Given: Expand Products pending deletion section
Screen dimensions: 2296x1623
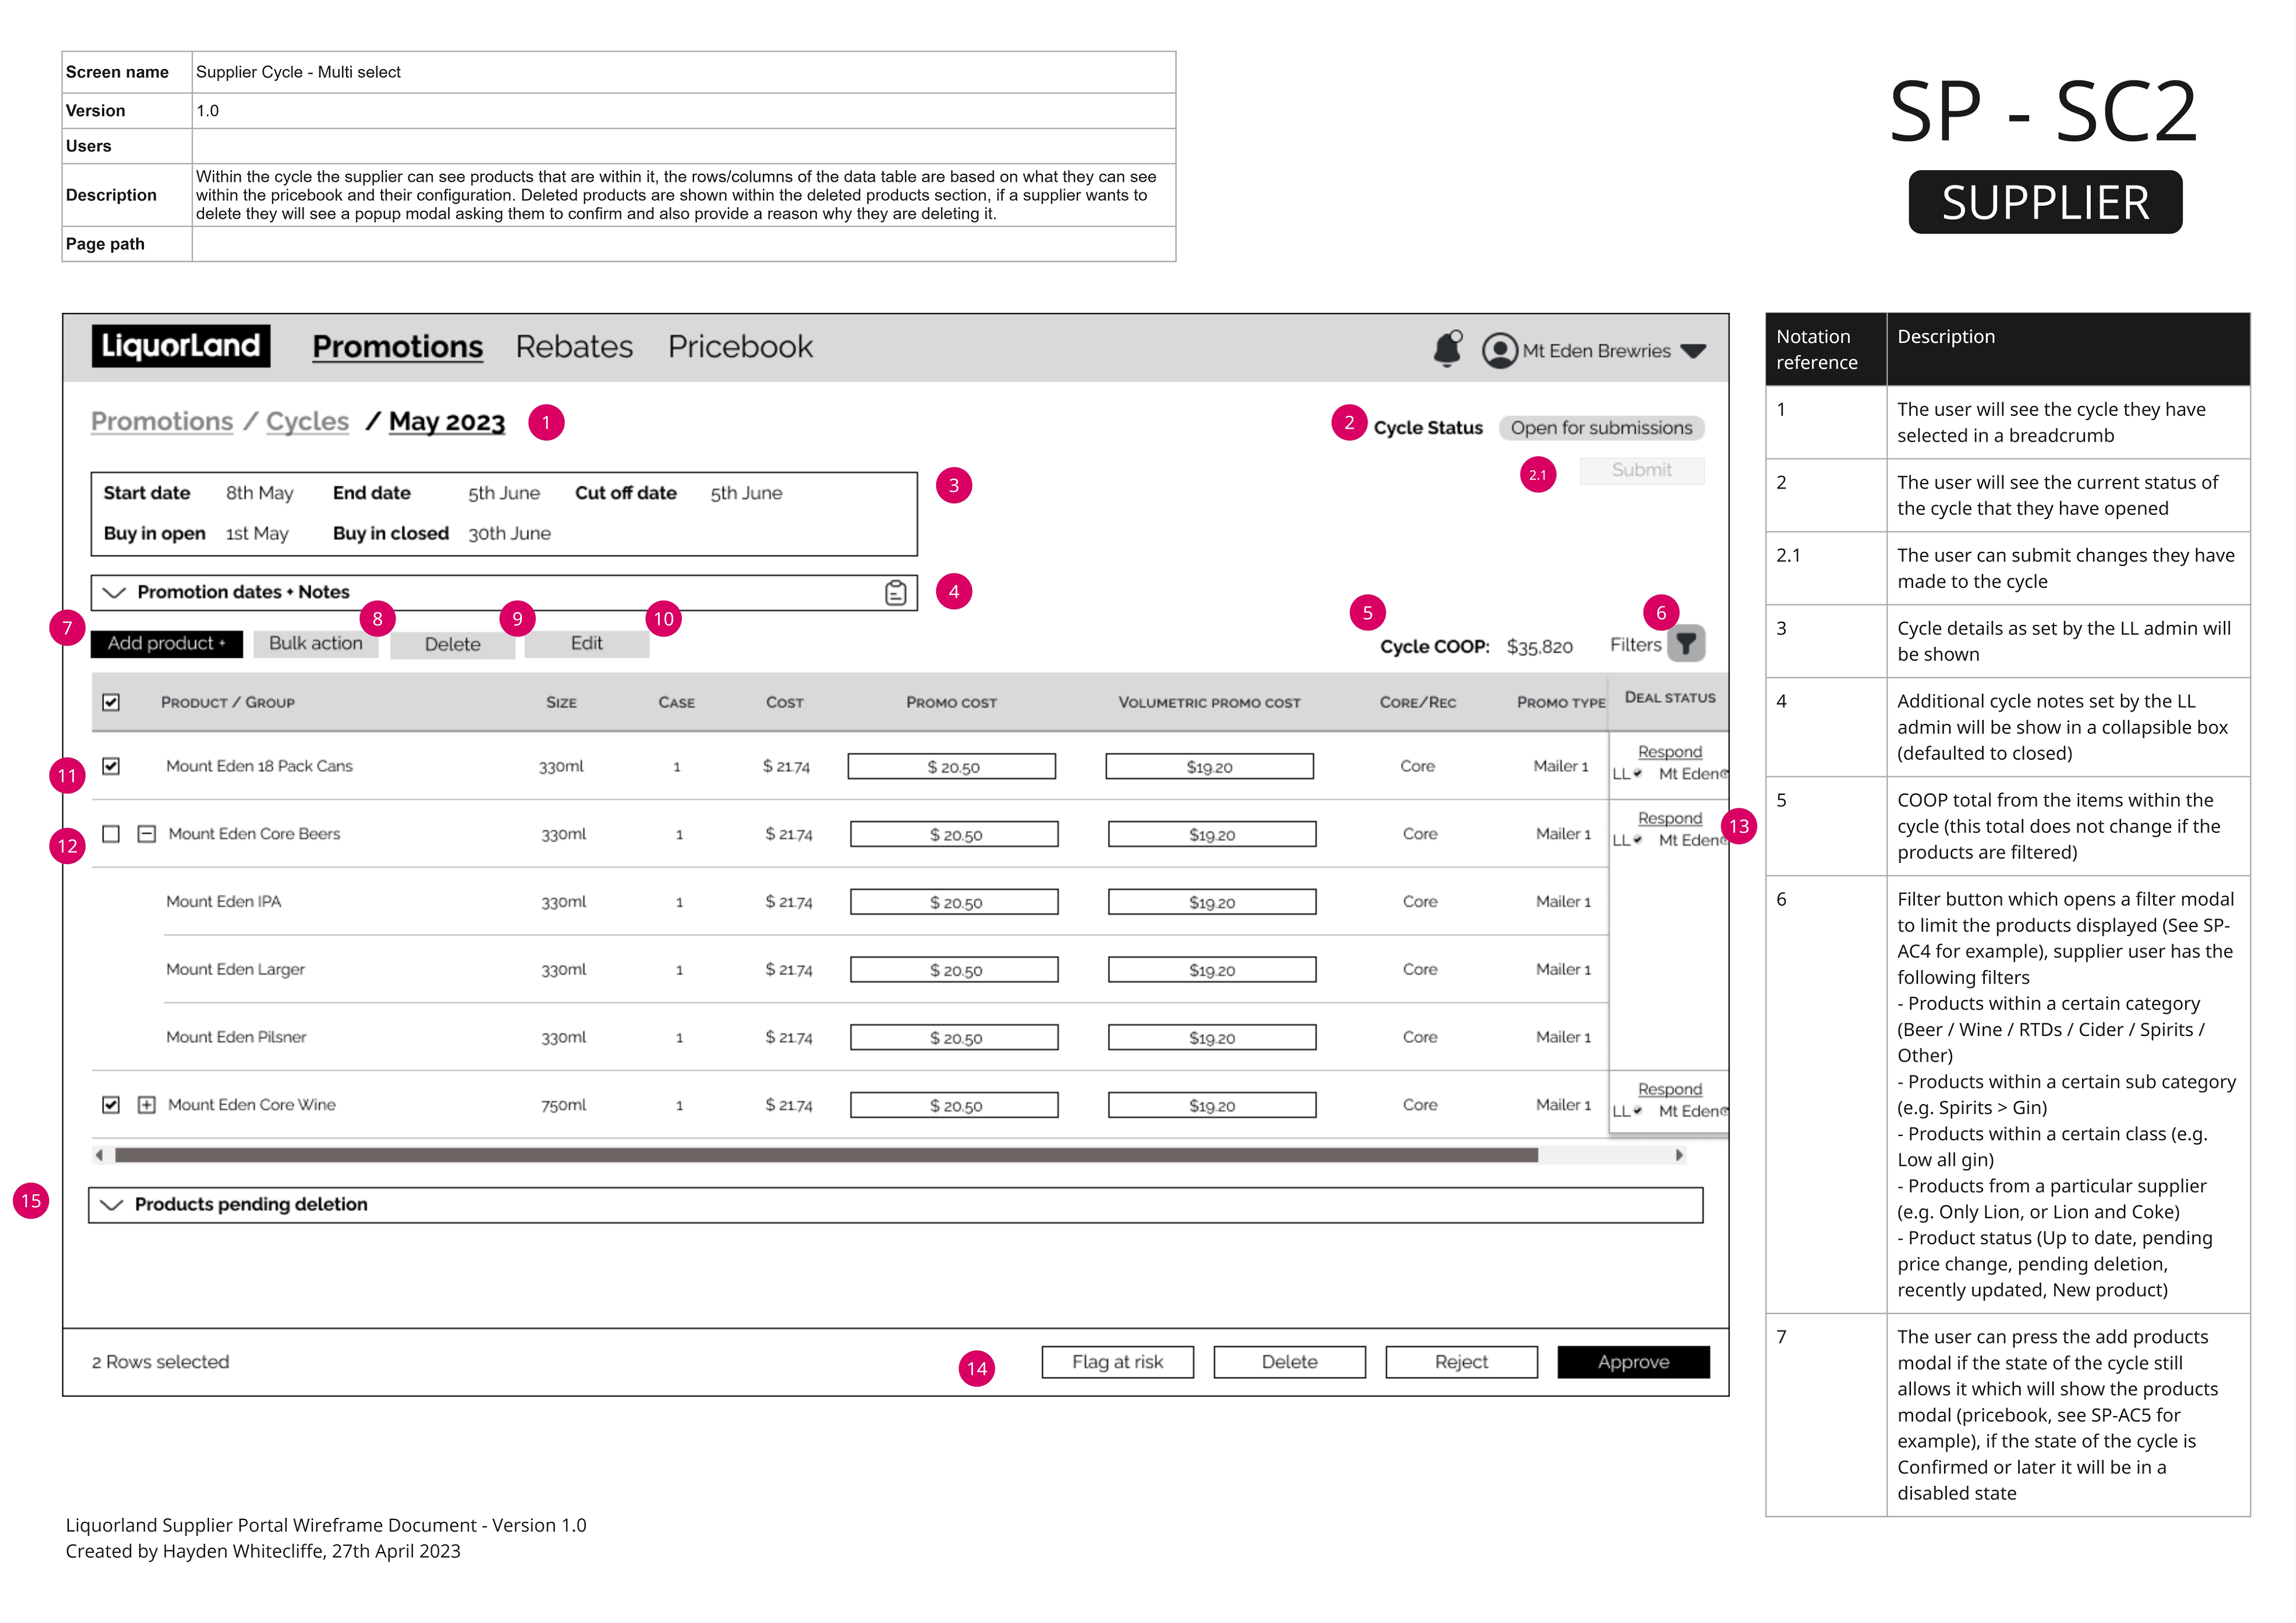Looking at the screenshot, I should (112, 1205).
